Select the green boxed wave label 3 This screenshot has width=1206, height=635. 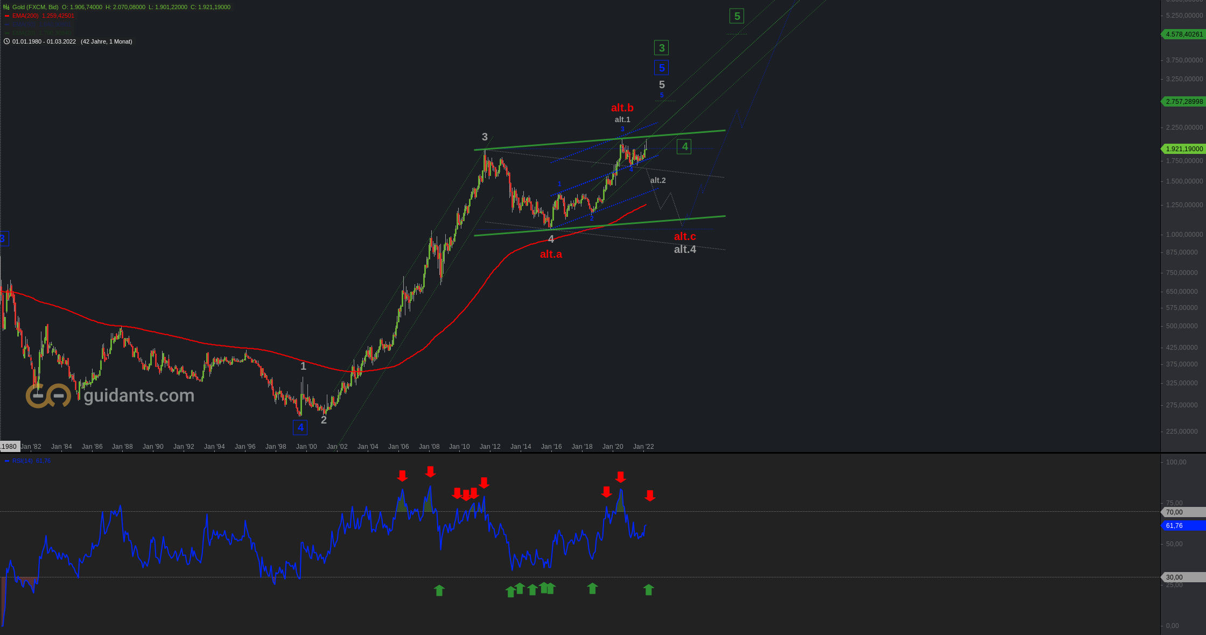tap(662, 48)
